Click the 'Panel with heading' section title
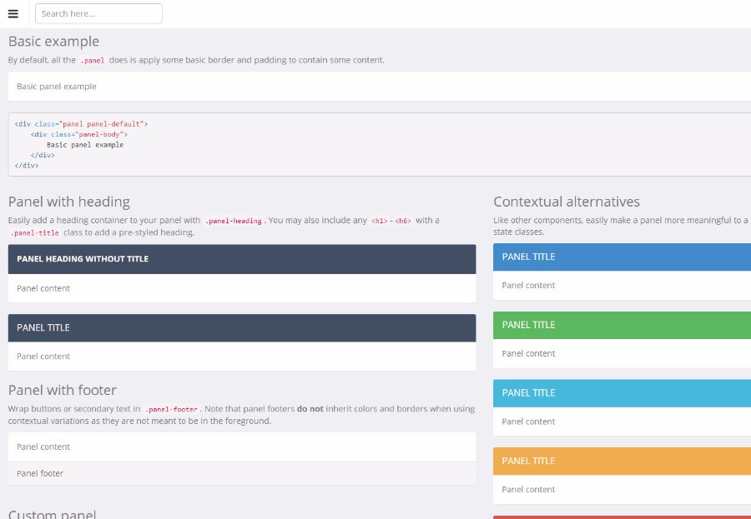The width and height of the screenshot is (751, 519). tap(69, 202)
